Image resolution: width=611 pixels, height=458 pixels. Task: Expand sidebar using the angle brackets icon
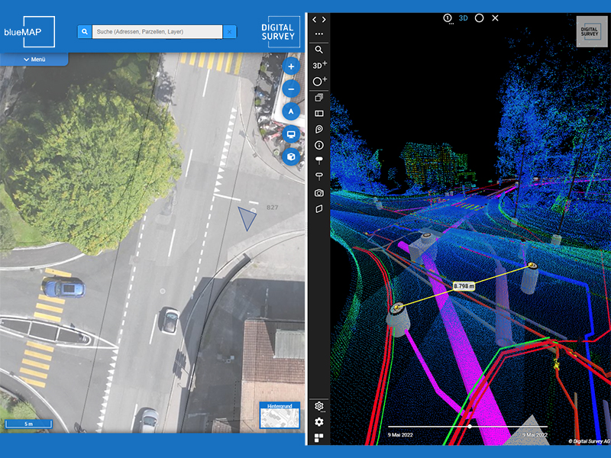(318, 19)
